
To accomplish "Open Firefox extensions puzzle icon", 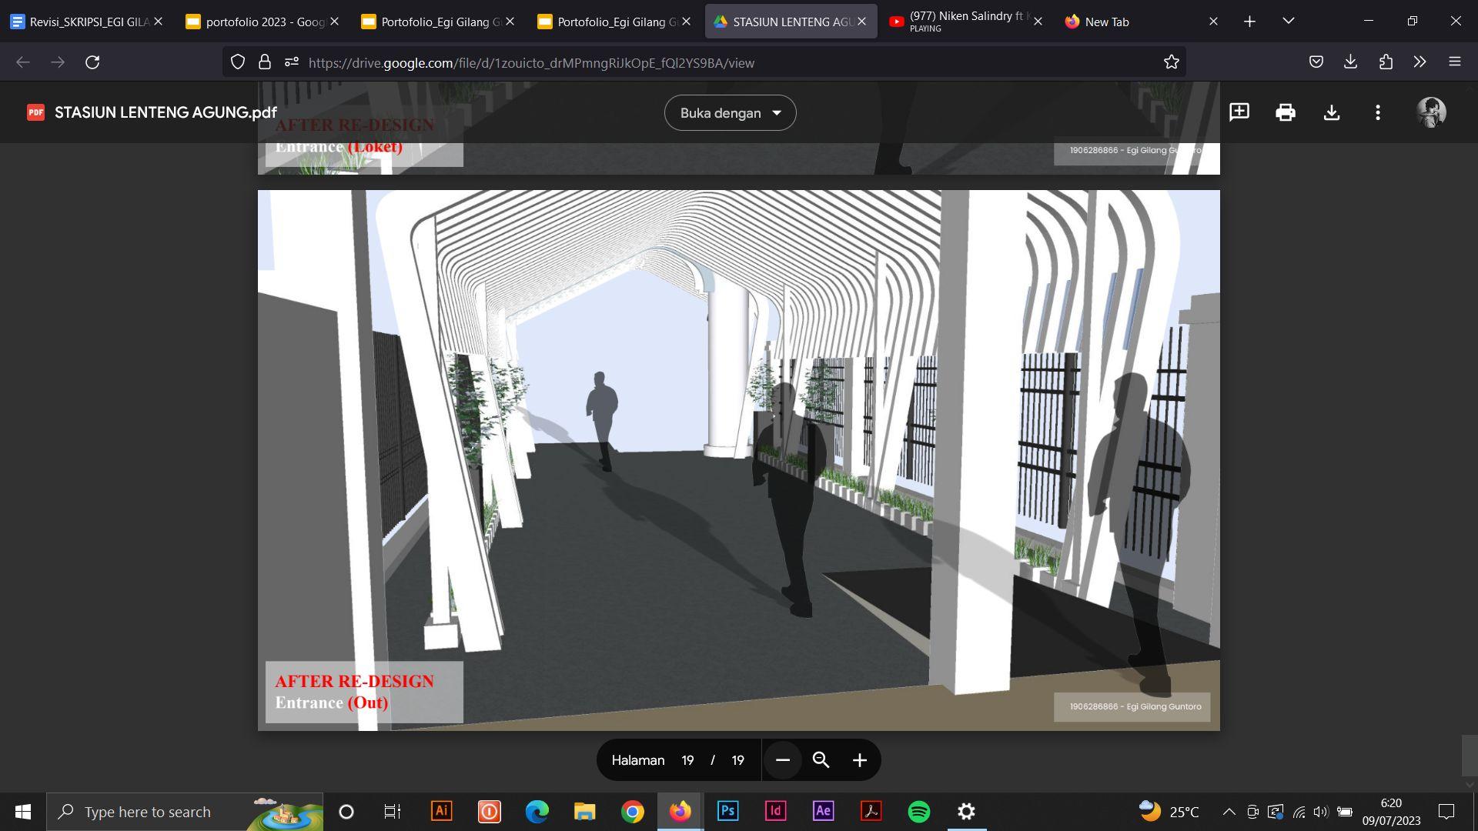I will 1386,62.
